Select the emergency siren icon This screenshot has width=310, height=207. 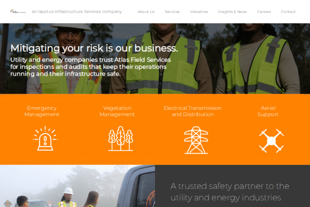pyautogui.click(x=45, y=138)
